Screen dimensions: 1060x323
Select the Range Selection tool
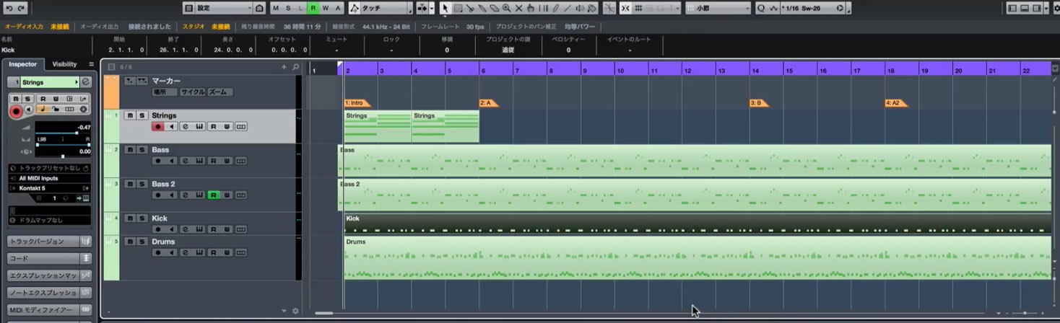457,8
